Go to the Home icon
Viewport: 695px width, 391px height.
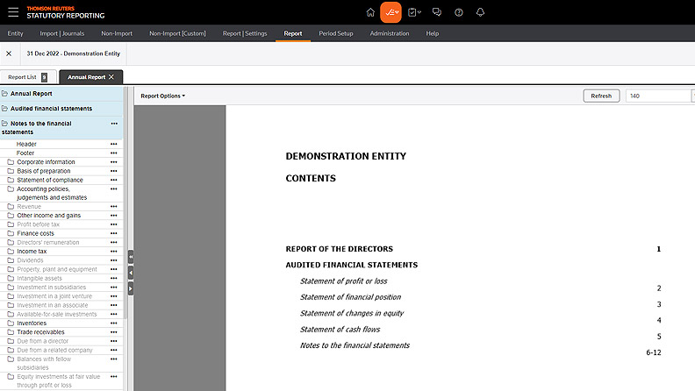pos(369,12)
